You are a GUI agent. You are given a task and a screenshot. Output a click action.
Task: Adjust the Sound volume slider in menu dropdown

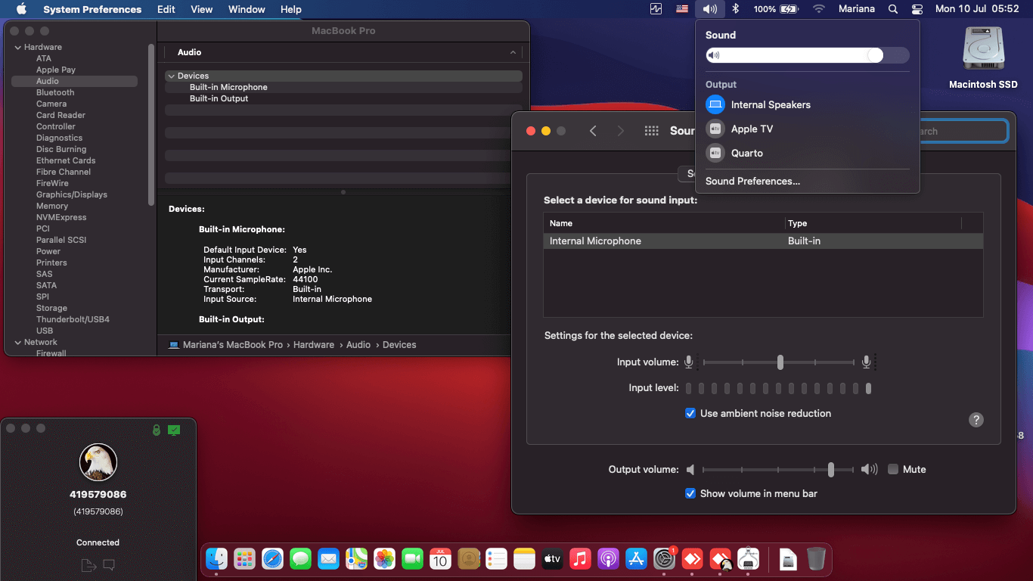point(808,55)
